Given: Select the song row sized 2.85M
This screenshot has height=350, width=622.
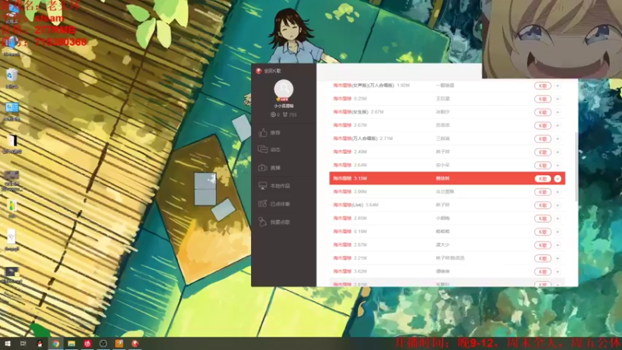Looking at the screenshot, I should (x=447, y=219).
